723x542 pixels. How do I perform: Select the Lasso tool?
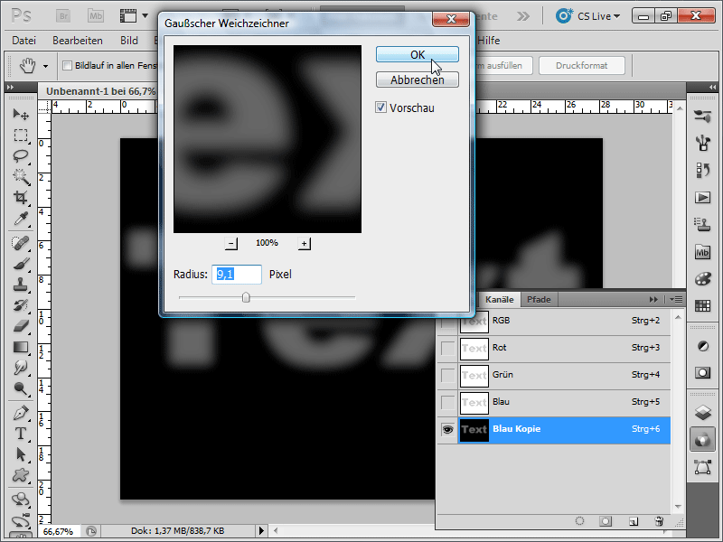tap(21, 156)
